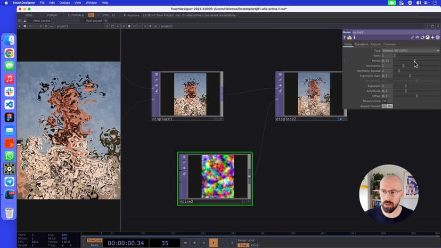Toggle Aspect Correct off
The width and height of the screenshot is (441, 248).
(387, 106)
